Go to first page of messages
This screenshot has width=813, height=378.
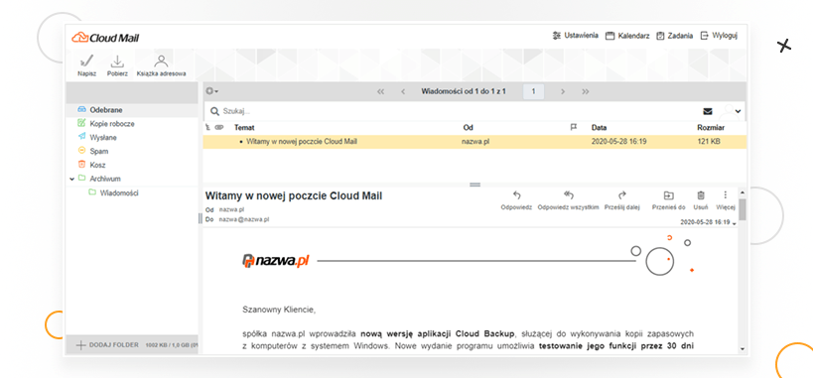(x=380, y=92)
